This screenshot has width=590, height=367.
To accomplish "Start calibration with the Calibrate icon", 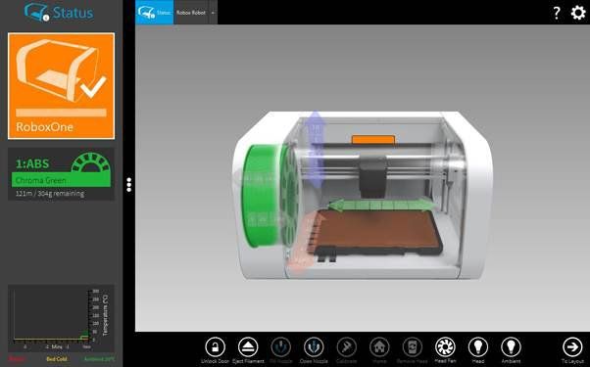I will pyautogui.click(x=347, y=347).
